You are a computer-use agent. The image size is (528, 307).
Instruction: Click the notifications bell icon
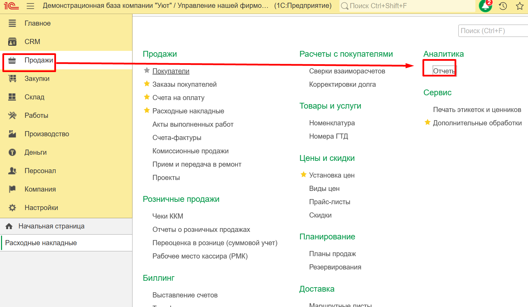485,6
